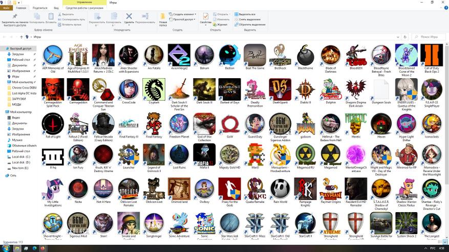
Task: Select the Diablo II shortcut icon
Action: point(306,89)
